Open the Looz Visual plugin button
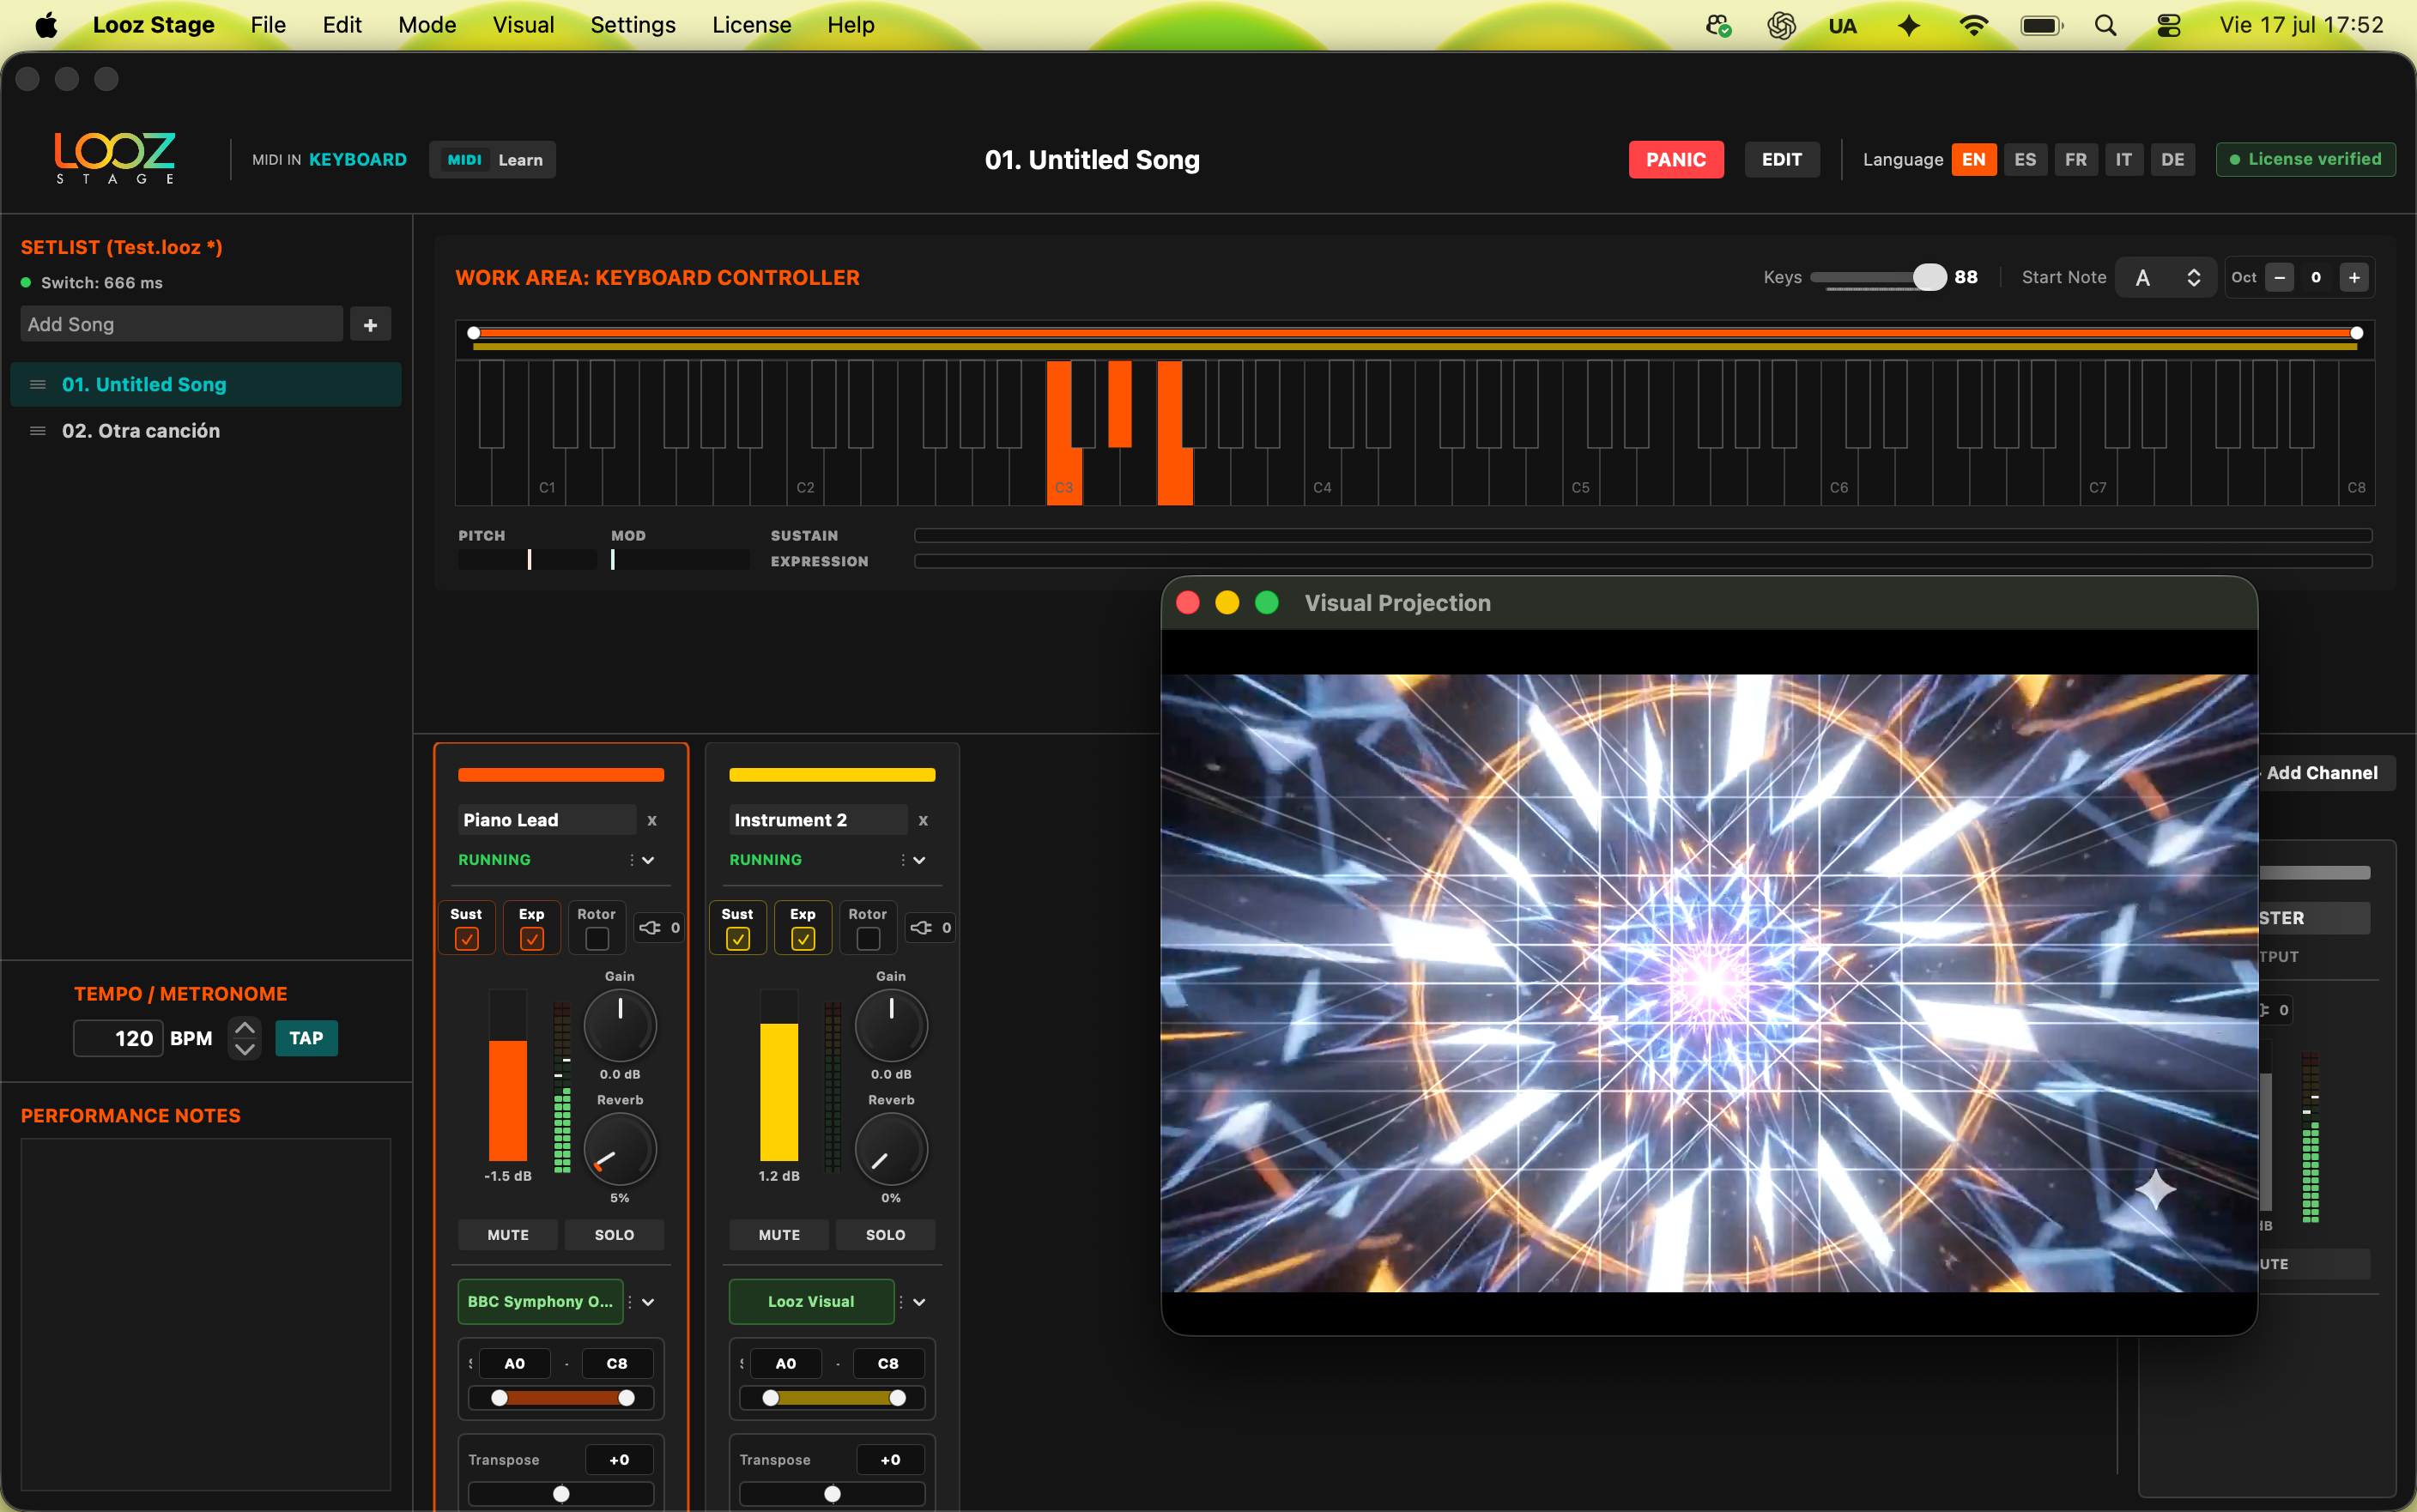2417x1512 pixels. pos(811,1302)
